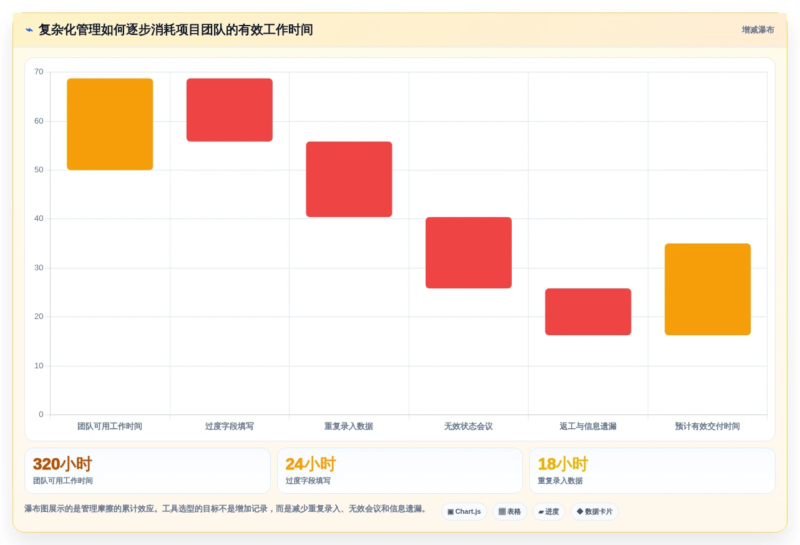Click the x-axis label 团队可用工作时间

pyautogui.click(x=110, y=426)
